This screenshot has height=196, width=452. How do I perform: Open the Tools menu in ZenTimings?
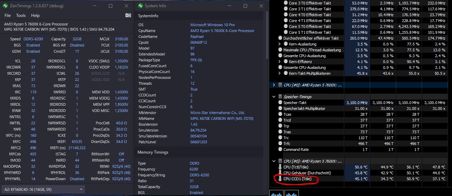point(21,16)
